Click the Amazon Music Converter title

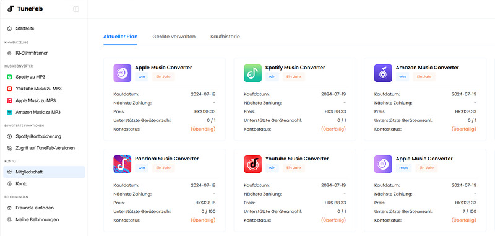pos(428,68)
